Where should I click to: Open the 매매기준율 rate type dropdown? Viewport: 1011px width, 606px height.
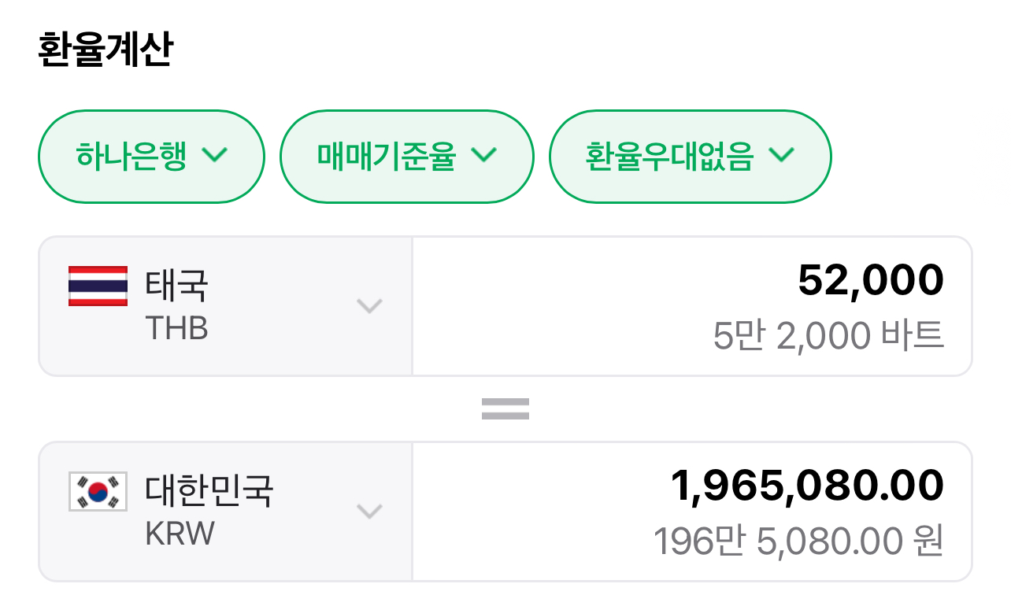pos(406,156)
